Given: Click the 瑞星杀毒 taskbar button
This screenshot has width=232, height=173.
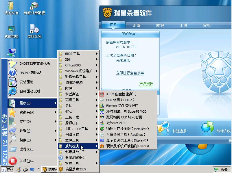Looking at the screenshot, I should coord(50,170).
